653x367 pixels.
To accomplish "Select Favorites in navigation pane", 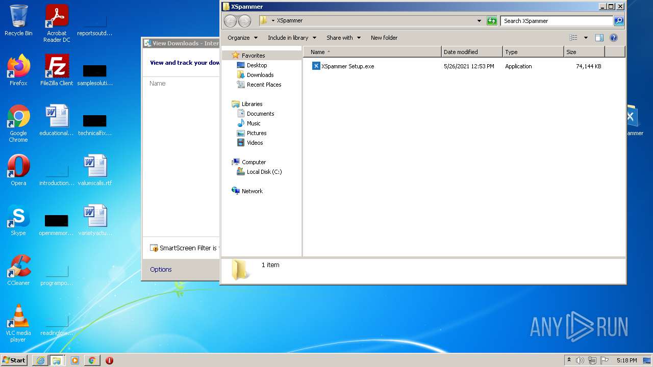I will pyautogui.click(x=253, y=56).
